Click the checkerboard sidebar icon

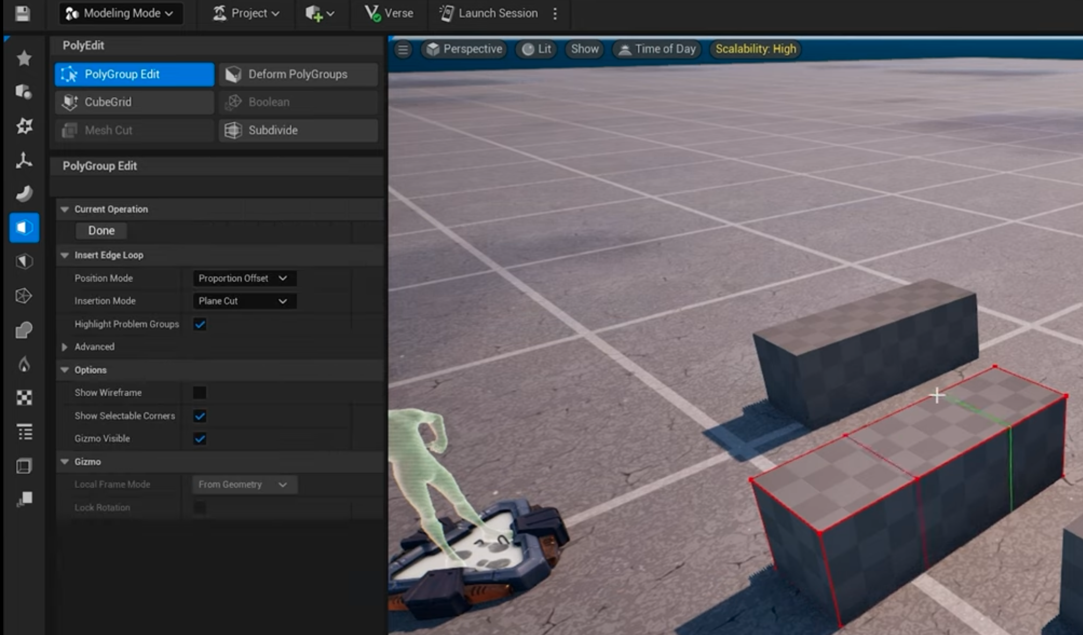click(x=24, y=397)
